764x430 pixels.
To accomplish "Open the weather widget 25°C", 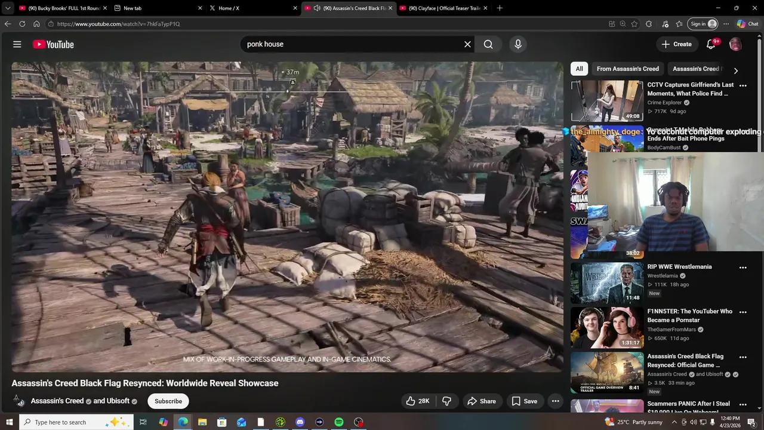I will coord(634,422).
